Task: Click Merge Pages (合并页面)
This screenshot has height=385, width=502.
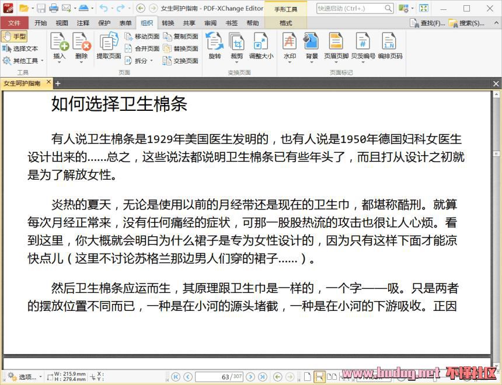Action: (142, 48)
